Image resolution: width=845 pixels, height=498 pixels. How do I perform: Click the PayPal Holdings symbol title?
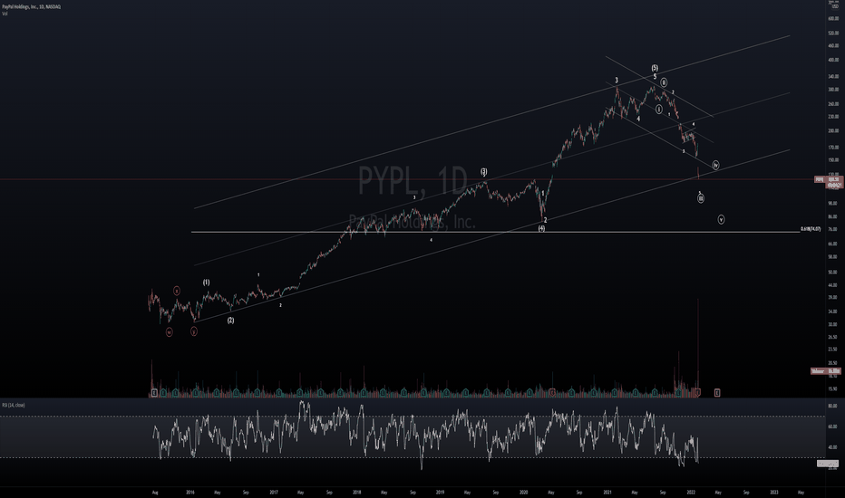[31, 6]
